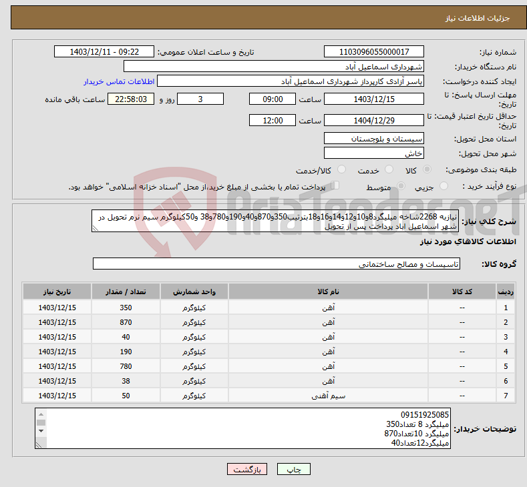This screenshot has height=487, width=527.
Task: Click quantity 350 in row 1
Action: pyautogui.click(x=126, y=308)
